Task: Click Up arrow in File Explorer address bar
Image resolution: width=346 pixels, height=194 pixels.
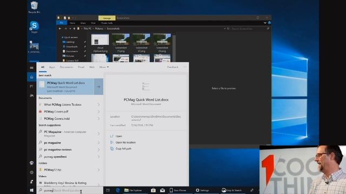Action: click(74, 29)
